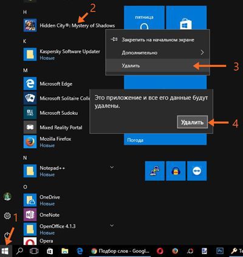Click the 'Это приложение и все его данные' message

tap(151, 101)
